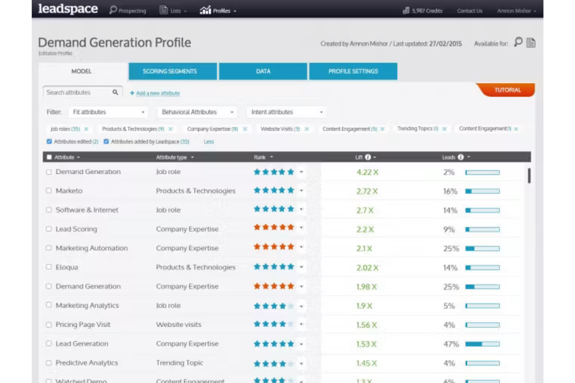Open the Intent attributes filter dropdown

(x=286, y=112)
